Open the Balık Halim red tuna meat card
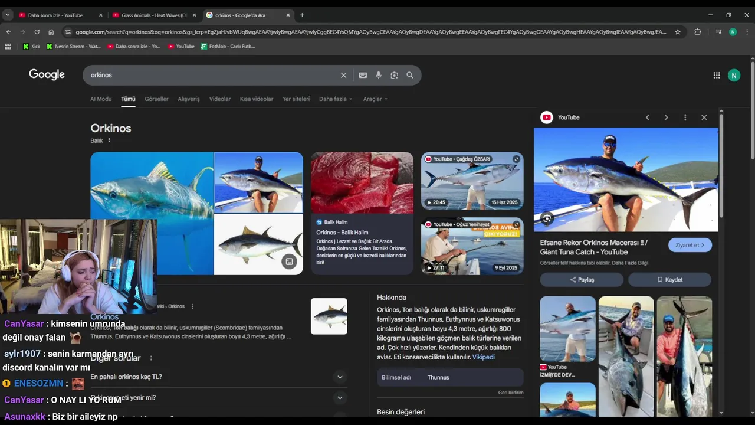 point(362,213)
